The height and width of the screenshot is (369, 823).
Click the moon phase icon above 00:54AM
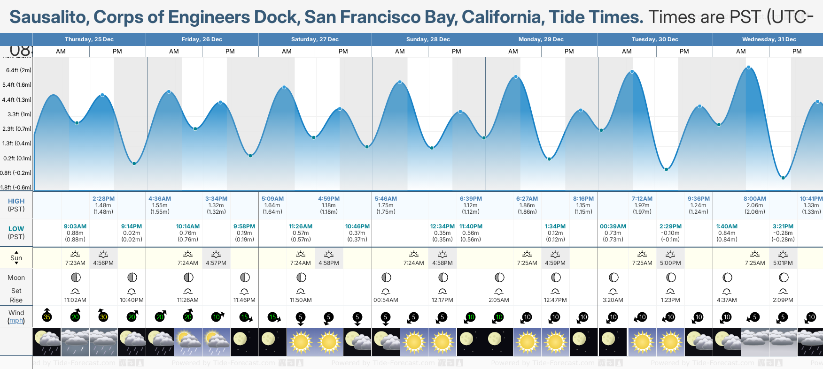click(386, 278)
